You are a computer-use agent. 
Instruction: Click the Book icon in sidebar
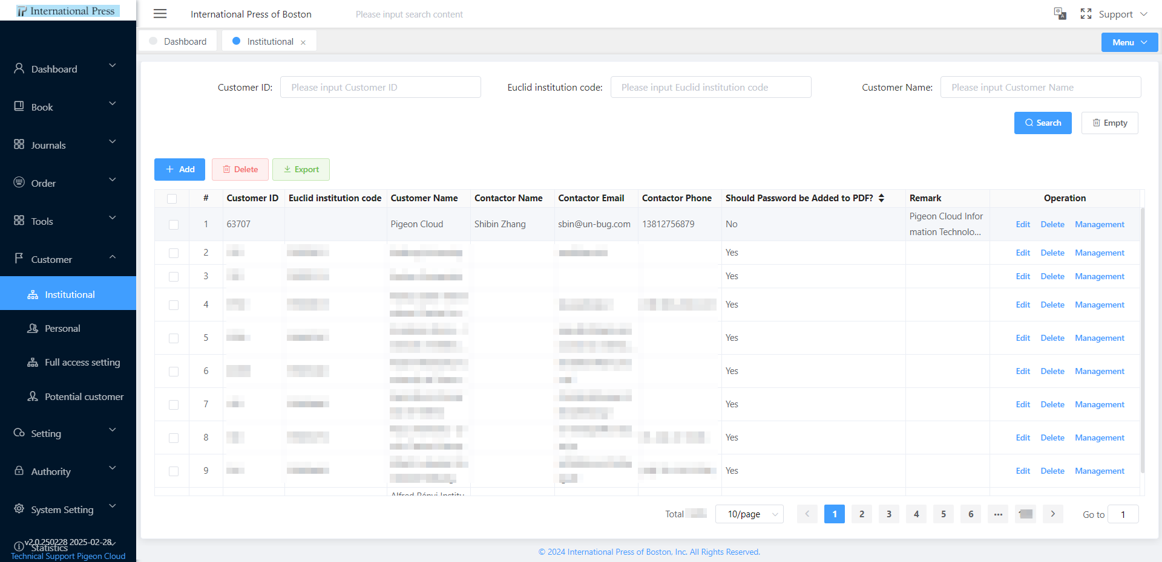19,106
